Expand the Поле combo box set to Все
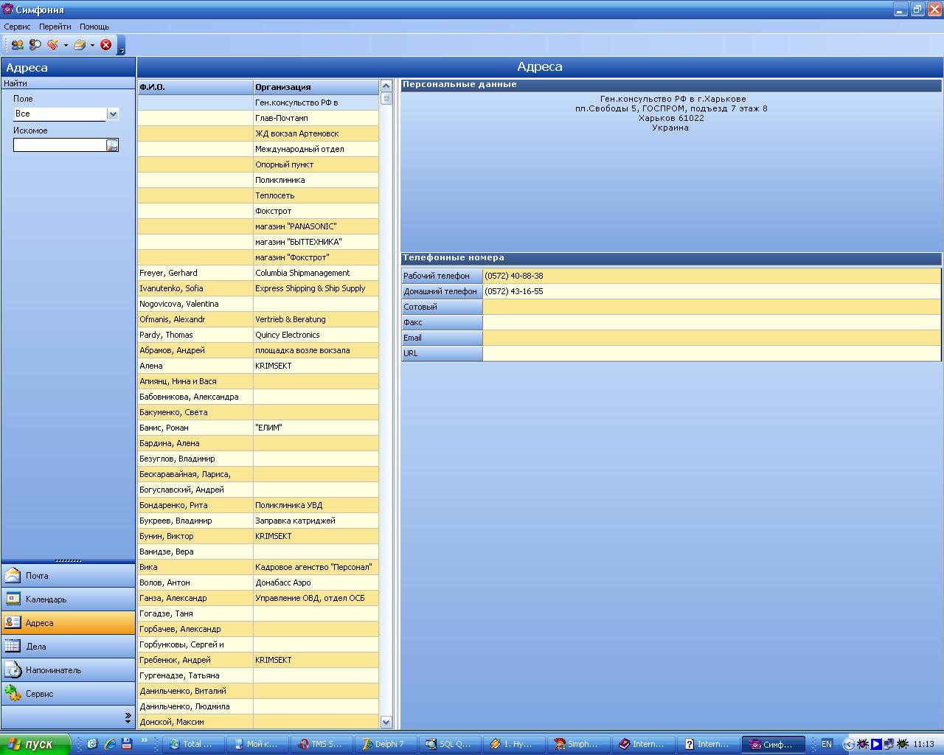This screenshot has width=944, height=755. click(113, 114)
